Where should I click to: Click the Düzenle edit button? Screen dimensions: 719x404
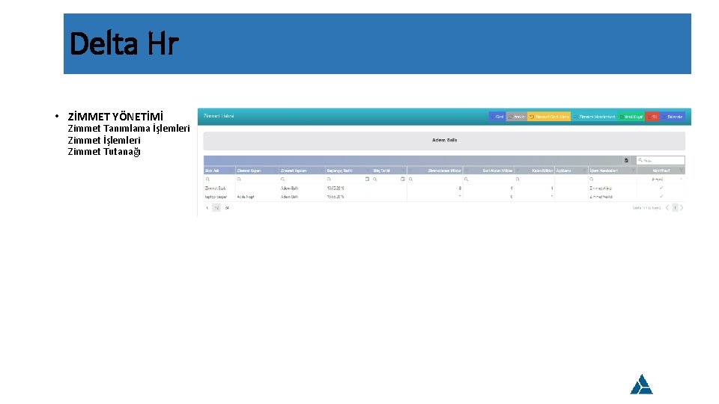673,117
